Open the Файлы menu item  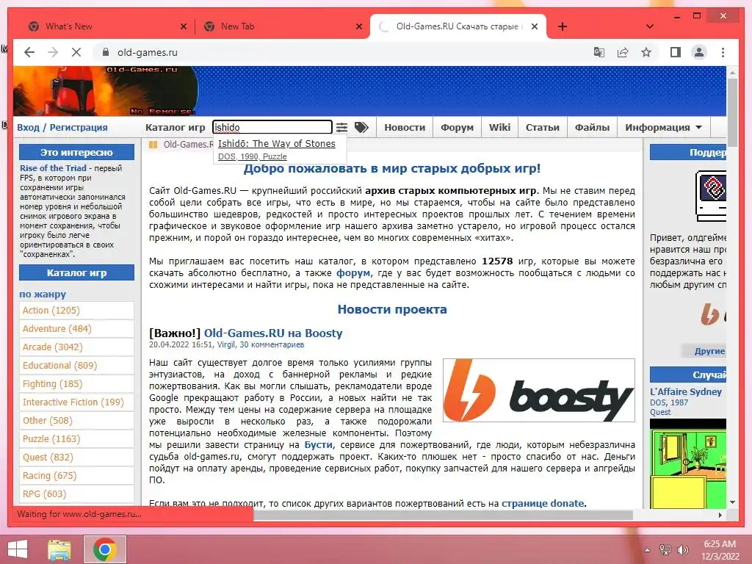(x=593, y=128)
